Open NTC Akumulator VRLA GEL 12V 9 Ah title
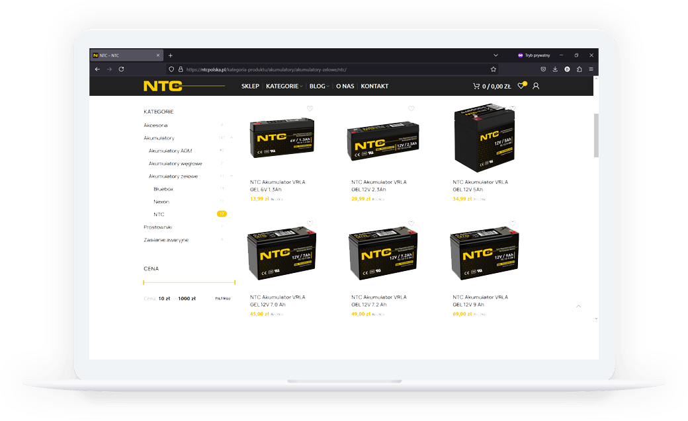Viewport: 688px width, 421px height. 480,301
